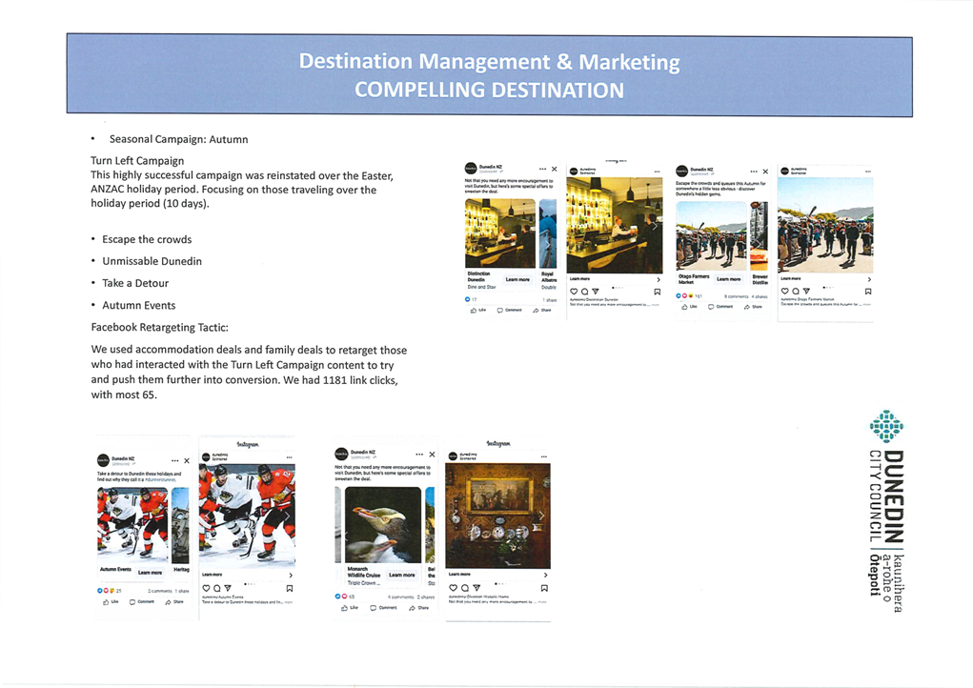Bookmark the bar scene Instagram post
Image resolution: width=973 pixels, height=688 pixels.
point(657,292)
